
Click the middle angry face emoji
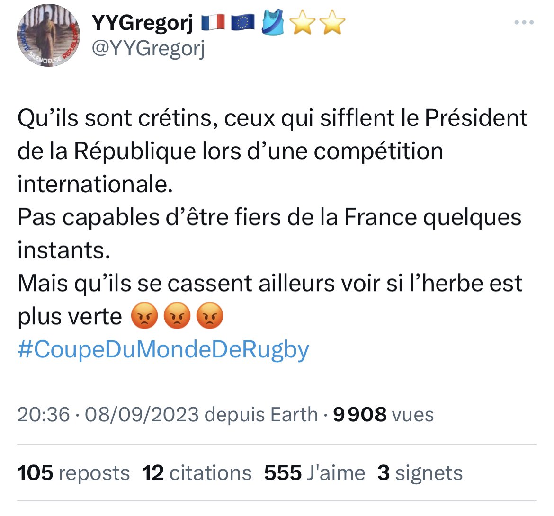tap(176, 316)
